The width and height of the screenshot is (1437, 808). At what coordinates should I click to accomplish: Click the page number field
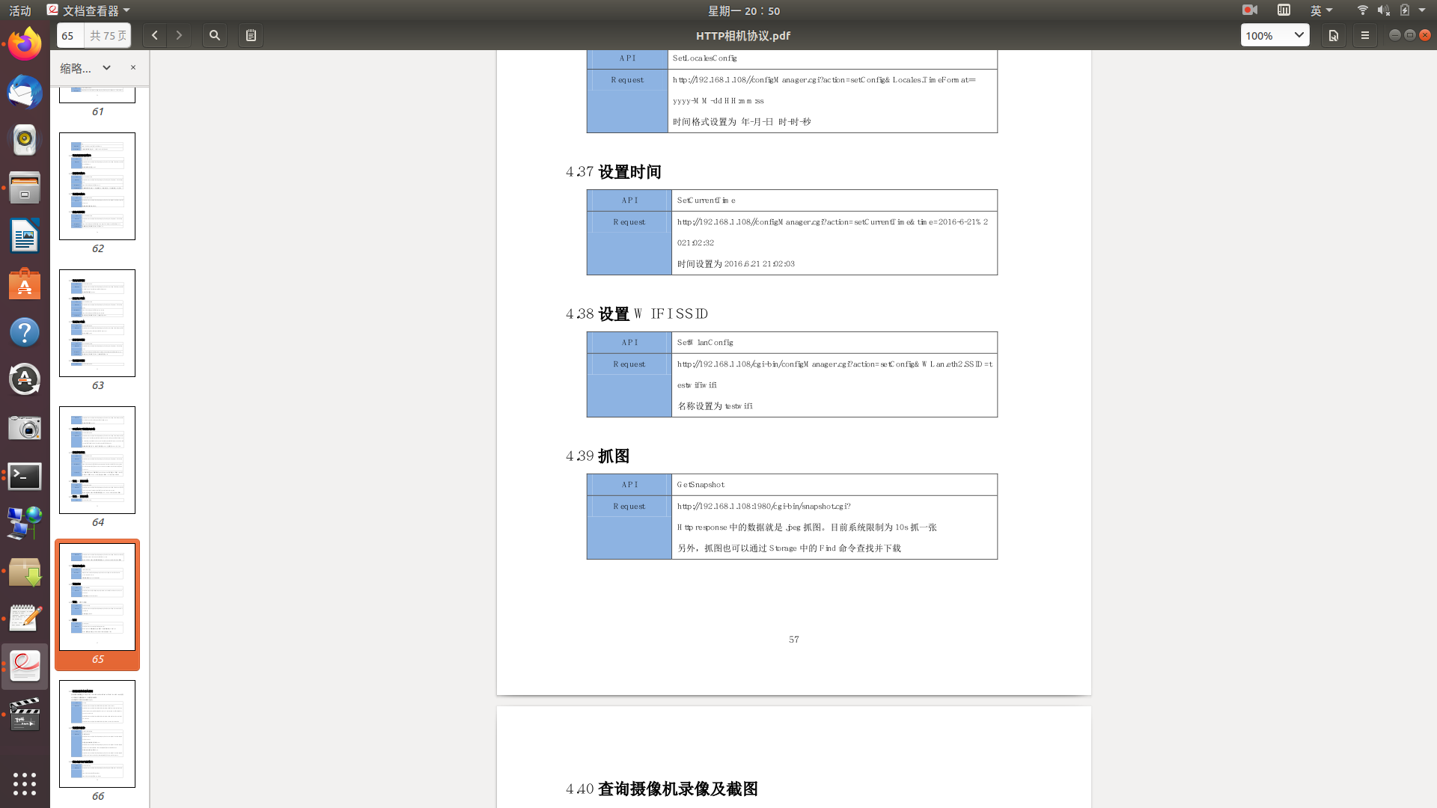70,35
